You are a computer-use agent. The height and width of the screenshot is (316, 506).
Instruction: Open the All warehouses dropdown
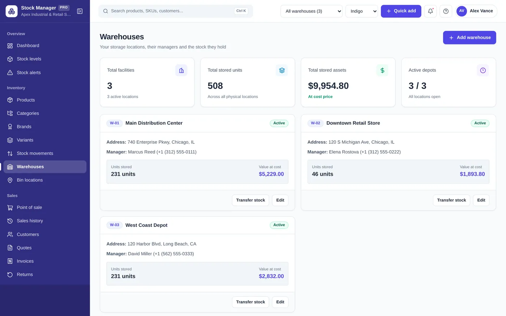[x=312, y=11]
